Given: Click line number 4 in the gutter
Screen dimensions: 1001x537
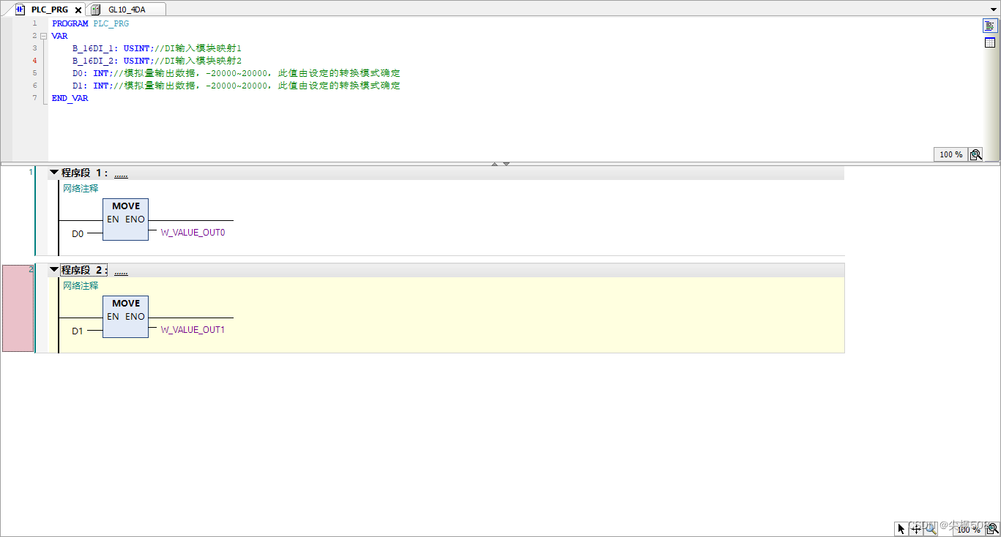Looking at the screenshot, I should [x=34, y=61].
